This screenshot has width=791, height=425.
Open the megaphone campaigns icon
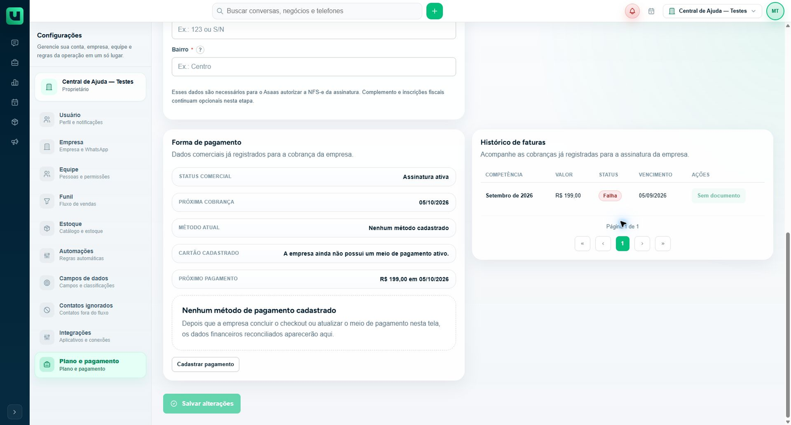(x=15, y=142)
